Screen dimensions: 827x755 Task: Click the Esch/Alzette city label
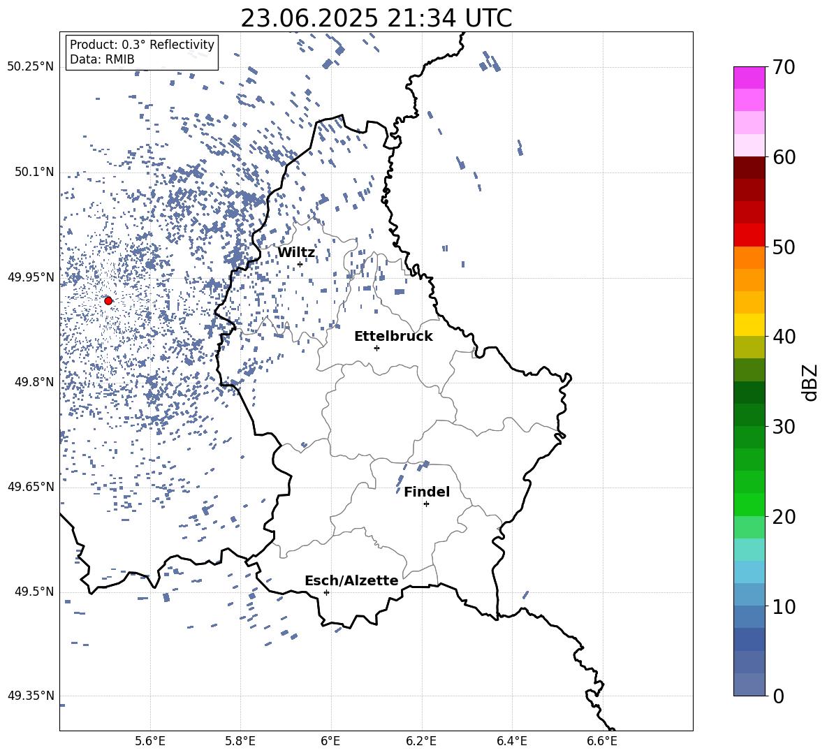pos(352,580)
